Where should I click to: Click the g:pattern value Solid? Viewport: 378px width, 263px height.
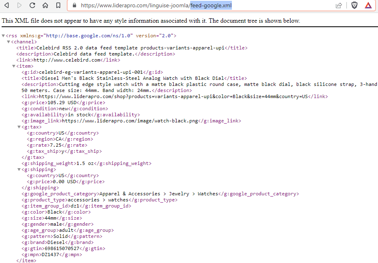[61, 236]
